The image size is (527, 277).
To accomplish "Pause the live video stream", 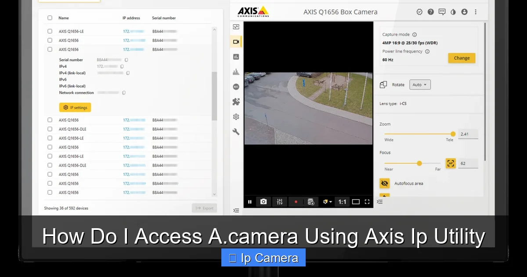I will pyautogui.click(x=250, y=202).
